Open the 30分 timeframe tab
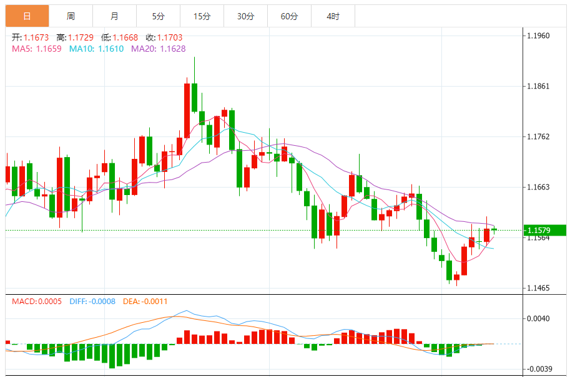 pos(245,16)
